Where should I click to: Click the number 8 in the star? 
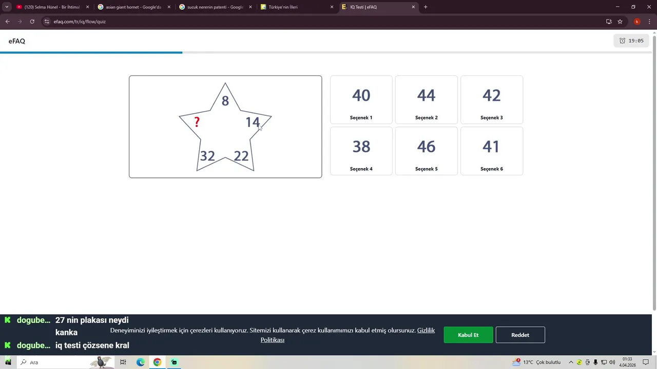click(x=225, y=101)
